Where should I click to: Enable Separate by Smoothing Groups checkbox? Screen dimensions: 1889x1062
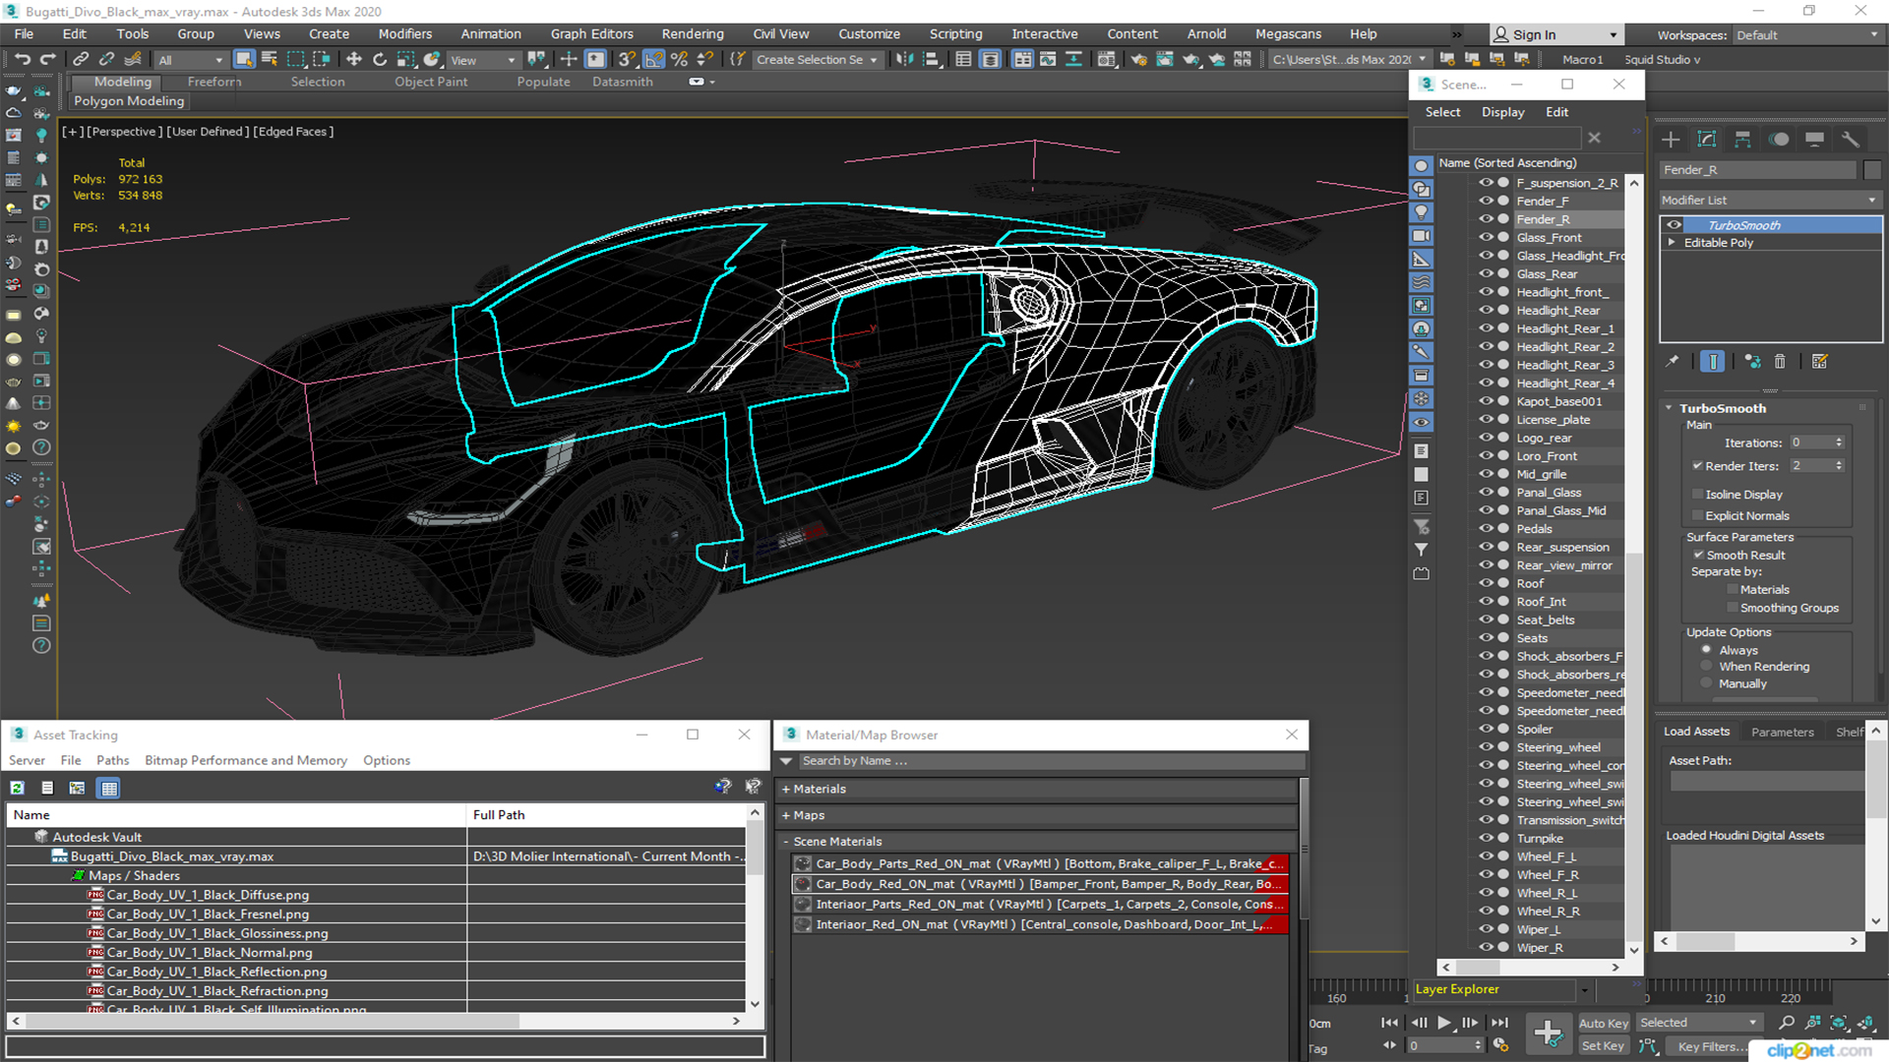tap(1733, 609)
